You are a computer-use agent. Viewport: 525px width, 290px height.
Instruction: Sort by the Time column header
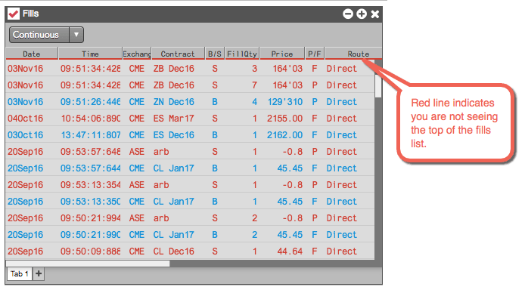click(91, 54)
